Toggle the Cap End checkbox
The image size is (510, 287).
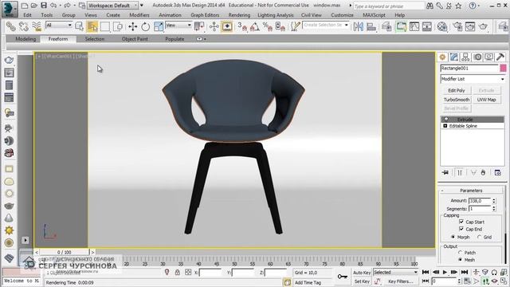tap(461, 229)
